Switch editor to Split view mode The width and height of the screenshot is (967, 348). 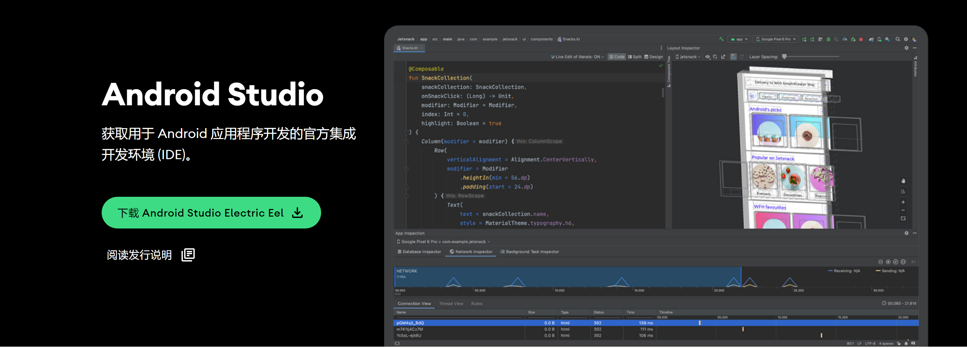635,57
